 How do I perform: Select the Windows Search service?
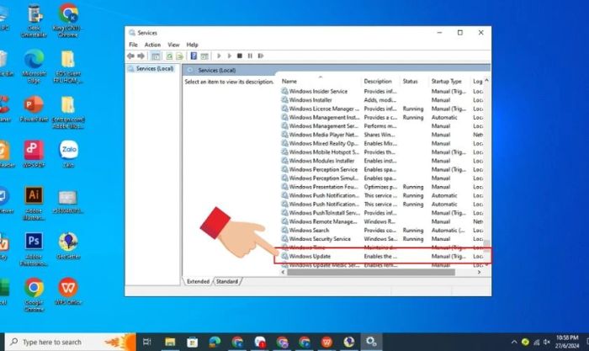click(382, 230)
